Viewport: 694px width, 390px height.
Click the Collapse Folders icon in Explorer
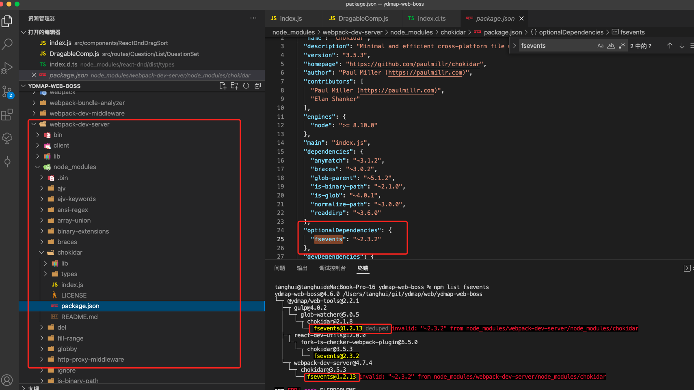pos(257,86)
